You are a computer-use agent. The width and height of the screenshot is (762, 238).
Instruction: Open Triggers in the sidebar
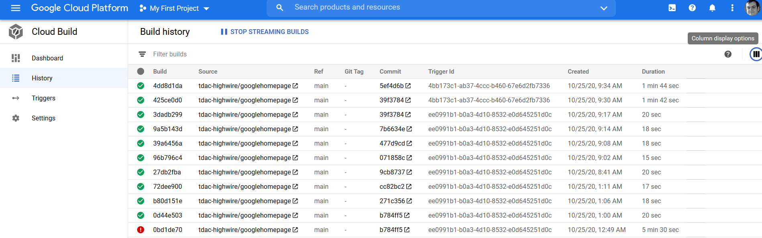[x=64, y=98]
